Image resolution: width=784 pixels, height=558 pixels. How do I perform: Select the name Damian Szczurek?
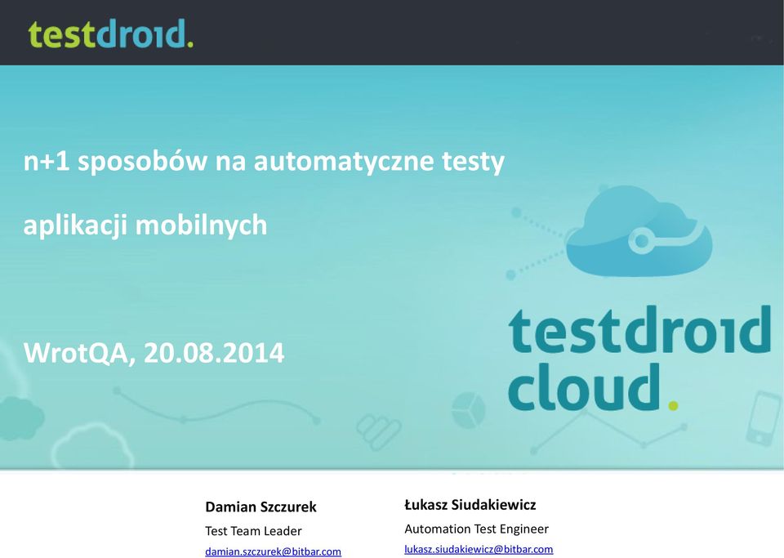pos(261,507)
